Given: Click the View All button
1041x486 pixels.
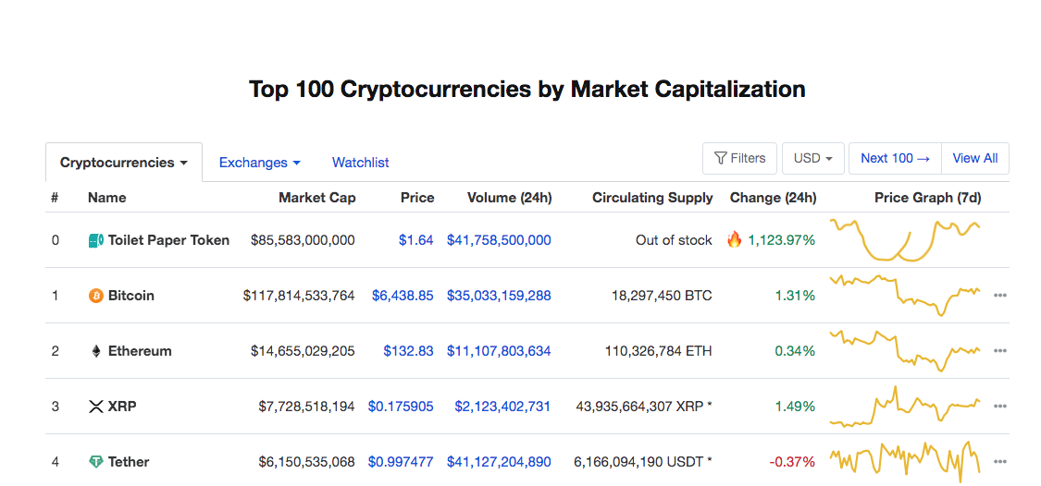Looking at the screenshot, I should [975, 159].
